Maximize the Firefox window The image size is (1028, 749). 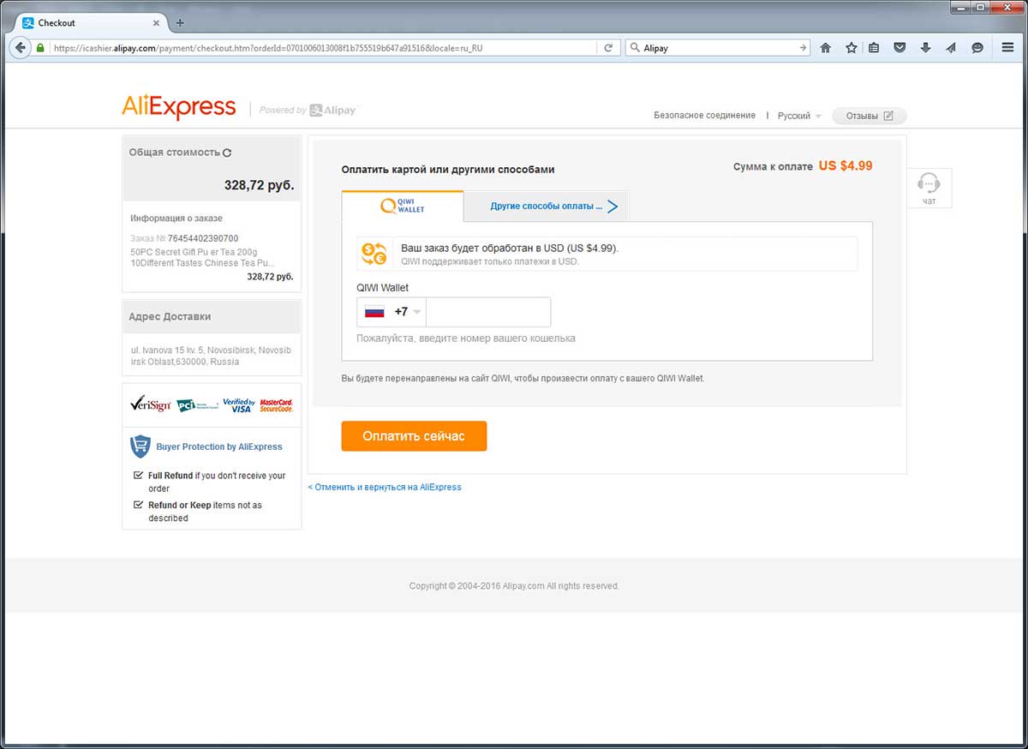pos(980,7)
